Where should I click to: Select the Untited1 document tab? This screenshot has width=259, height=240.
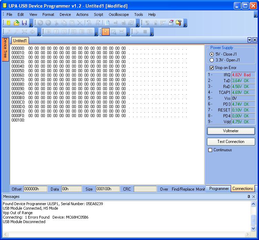[x=20, y=41]
